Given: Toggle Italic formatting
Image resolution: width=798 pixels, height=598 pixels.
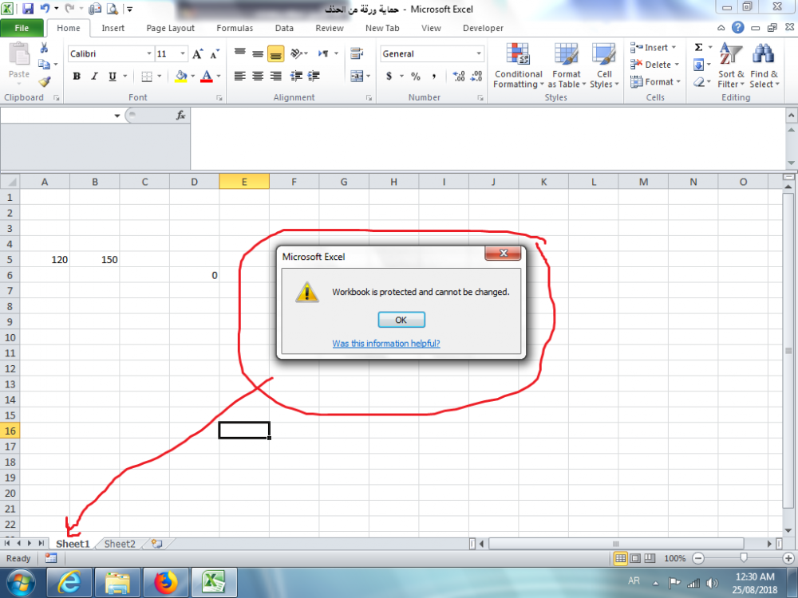Looking at the screenshot, I should coord(94,77).
